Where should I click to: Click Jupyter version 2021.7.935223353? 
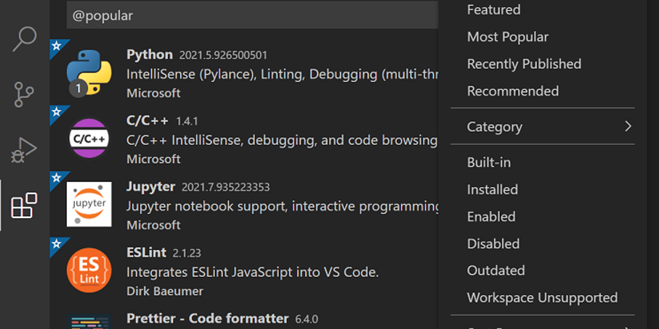pos(226,187)
